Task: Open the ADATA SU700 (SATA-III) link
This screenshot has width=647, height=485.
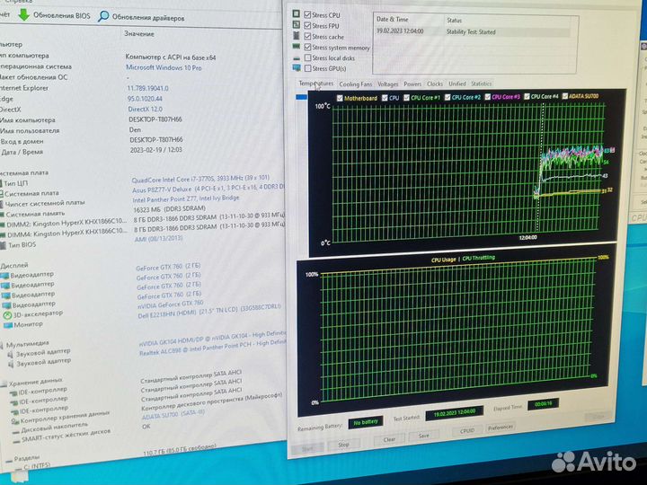Action: (173, 414)
